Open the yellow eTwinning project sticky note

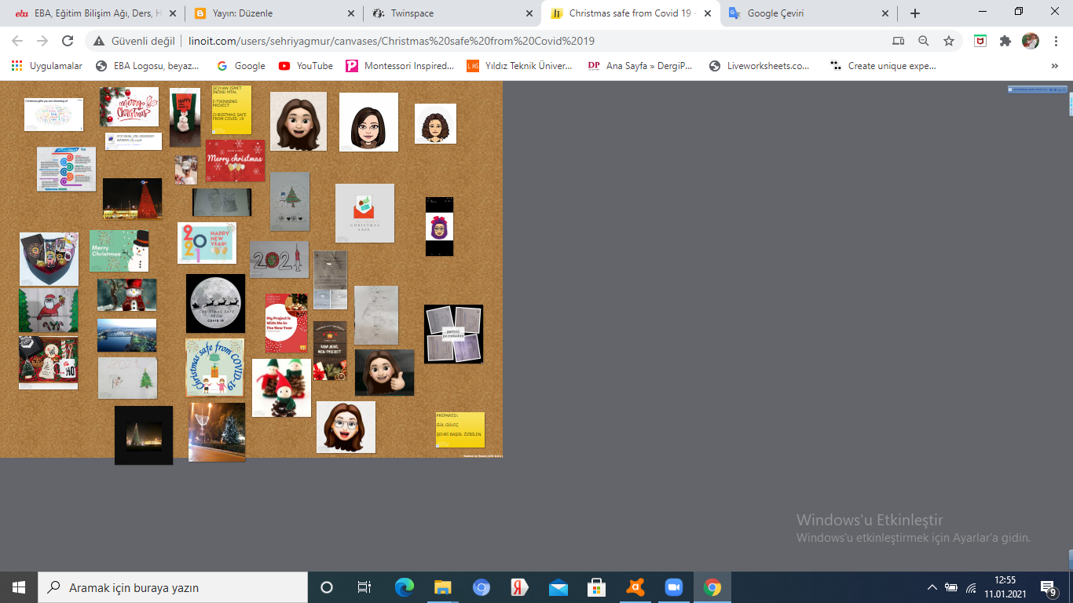232,109
